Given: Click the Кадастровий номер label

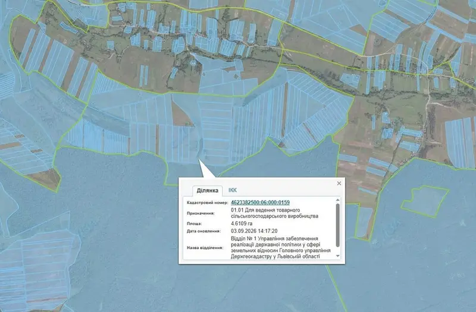Looking at the screenshot, I should click(x=207, y=203).
